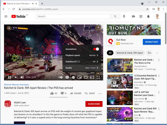Mute the tab using its audio icon
167x125 pixels.
(33, 4)
